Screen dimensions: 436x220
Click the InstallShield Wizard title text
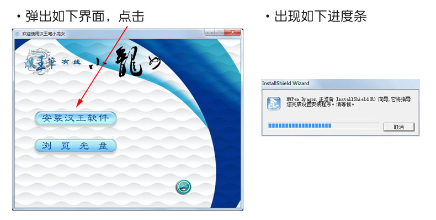coord(285,83)
